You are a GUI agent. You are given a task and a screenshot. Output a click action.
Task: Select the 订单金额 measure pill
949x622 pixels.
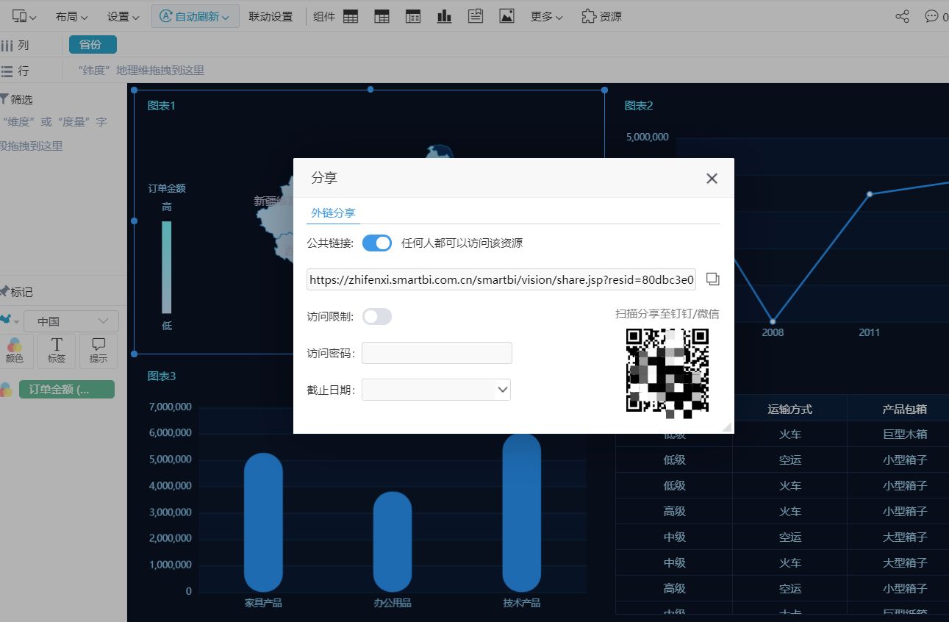(67, 390)
